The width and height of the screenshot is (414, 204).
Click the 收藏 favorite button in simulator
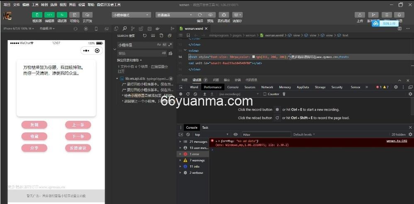coord(34,137)
